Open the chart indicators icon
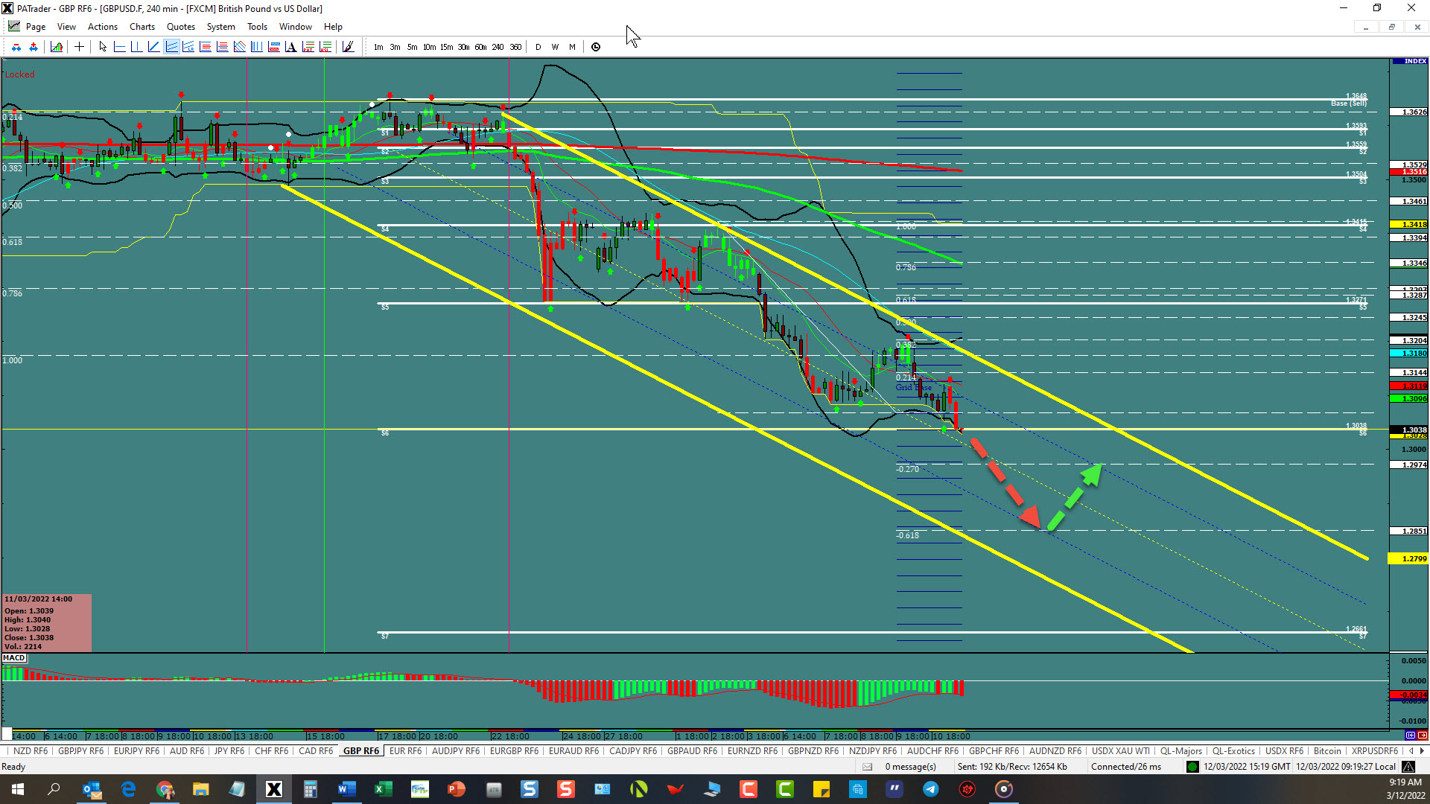This screenshot has height=804, width=1430. (57, 47)
